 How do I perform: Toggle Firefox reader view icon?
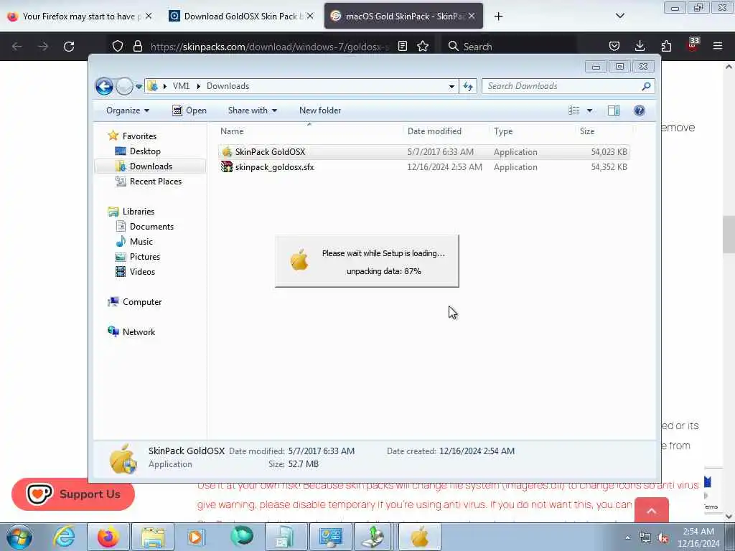[402, 46]
